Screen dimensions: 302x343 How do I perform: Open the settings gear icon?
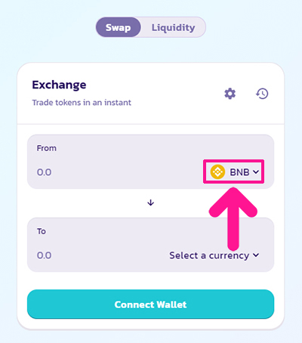click(x=230, y=94)
